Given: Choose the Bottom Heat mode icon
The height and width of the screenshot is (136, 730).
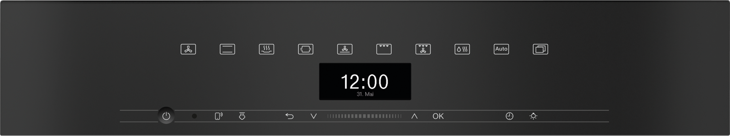Looking at the screenshot, I should (267, 49).
